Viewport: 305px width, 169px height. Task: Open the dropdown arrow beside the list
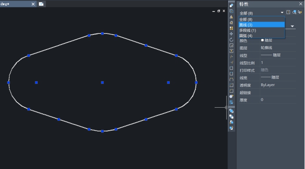[x=292, y=26]
